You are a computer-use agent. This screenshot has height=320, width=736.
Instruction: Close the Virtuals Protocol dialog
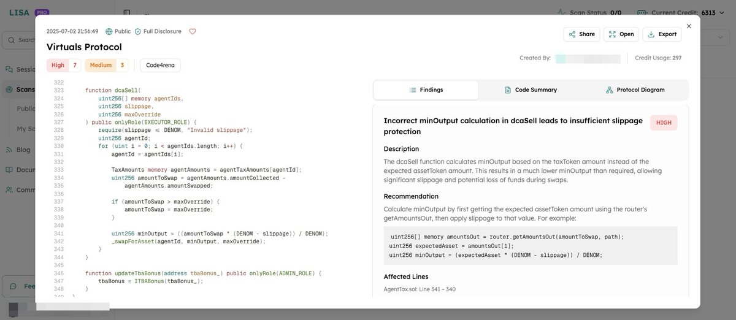click(x=689, y=26)
